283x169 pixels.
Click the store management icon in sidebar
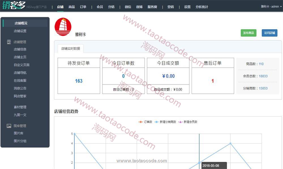[9, 42]
